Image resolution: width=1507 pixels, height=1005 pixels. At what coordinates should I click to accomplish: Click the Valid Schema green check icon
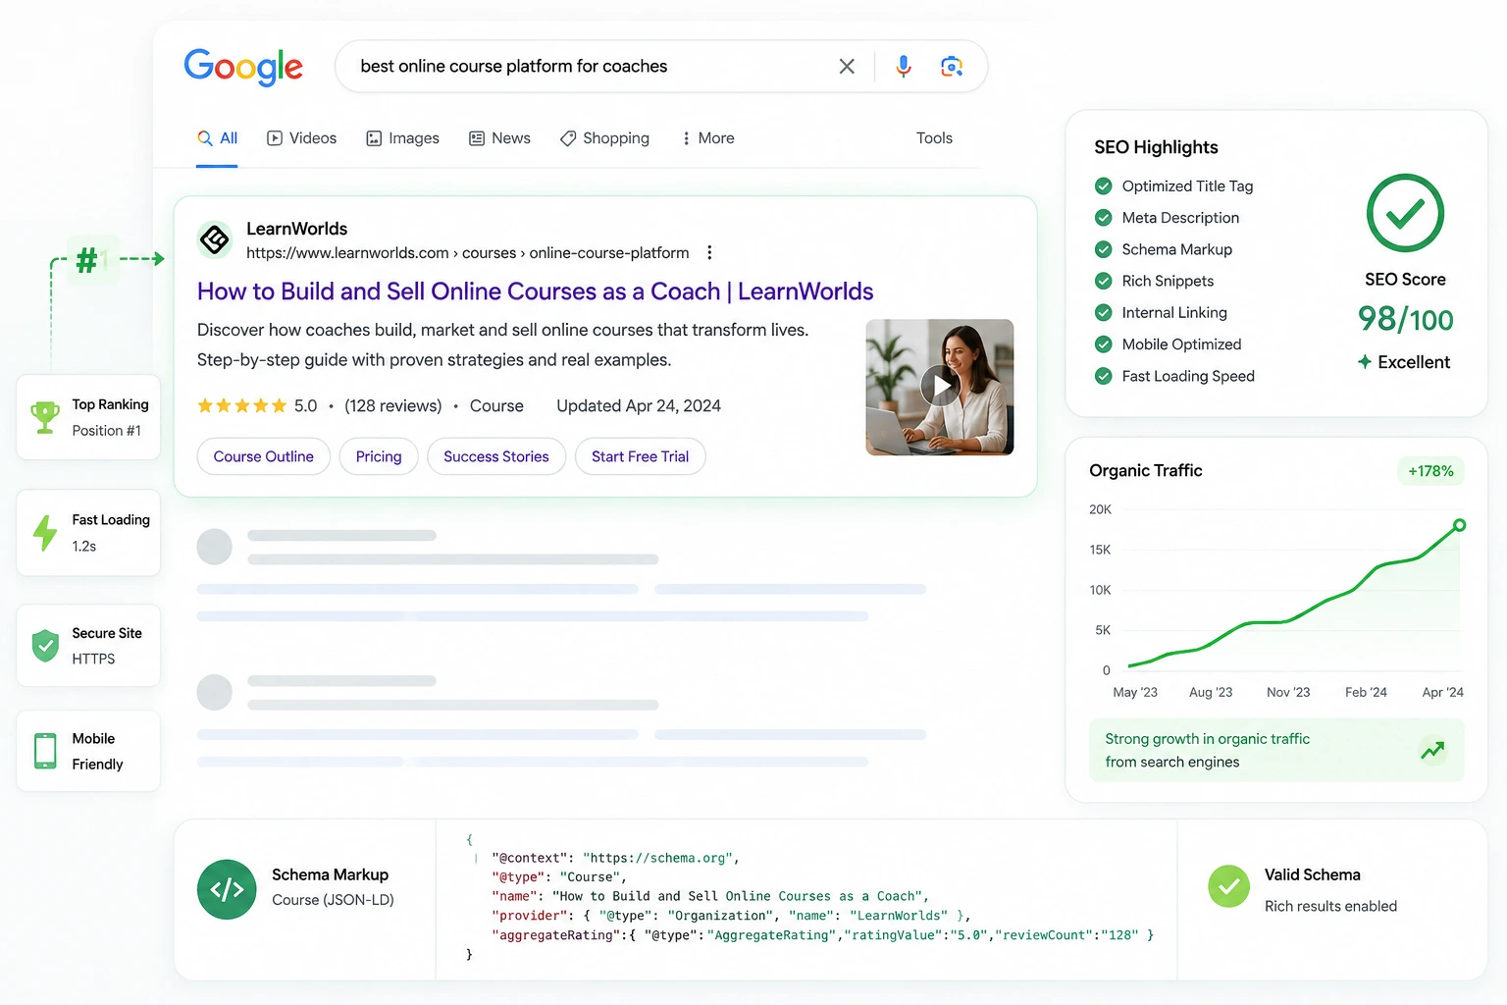click(x=1228, y=886)
